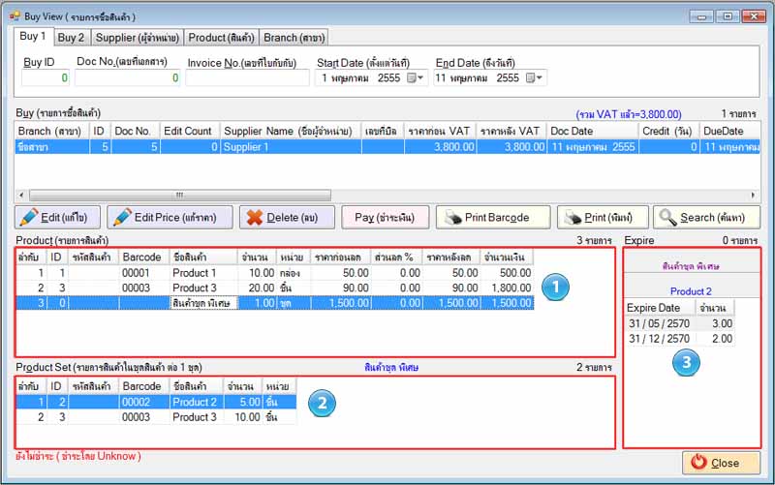
Task: Click the power icon on Close button
Action: click(x=698, y=463)
